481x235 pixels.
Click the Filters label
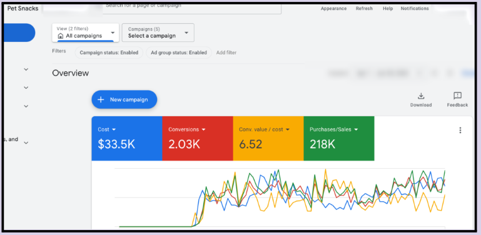(59, 51)
